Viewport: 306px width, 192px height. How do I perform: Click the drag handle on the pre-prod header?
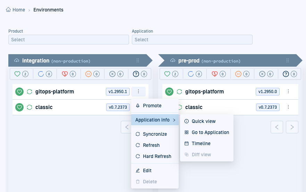pos(288,60)
